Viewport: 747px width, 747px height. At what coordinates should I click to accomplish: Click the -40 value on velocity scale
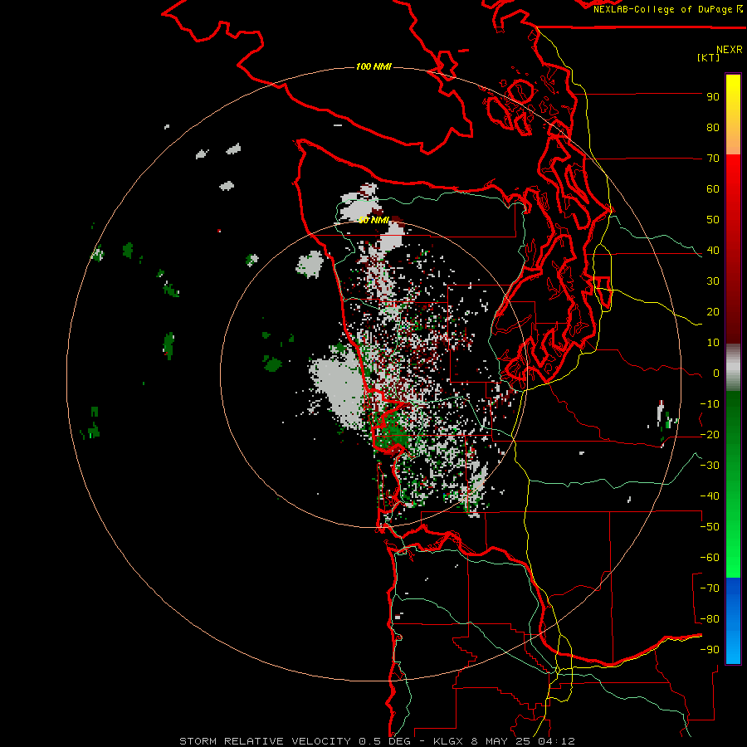[710, 496]
